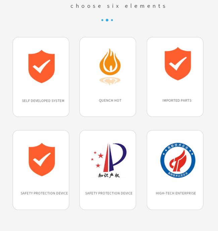Click the 高新技术企业 text on the blue ring

tap(178, 146)
